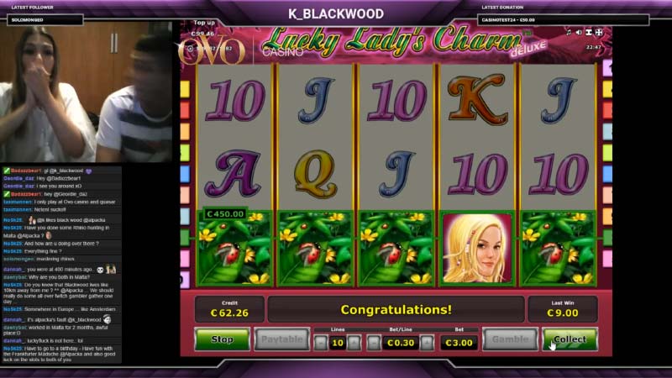
Task: Click the Lucky Lady symbol on reel four
Action: tap(477, 249)
